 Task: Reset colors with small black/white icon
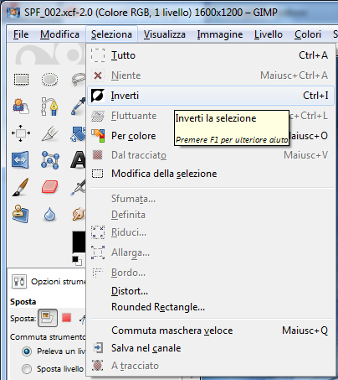pos(77,261)
